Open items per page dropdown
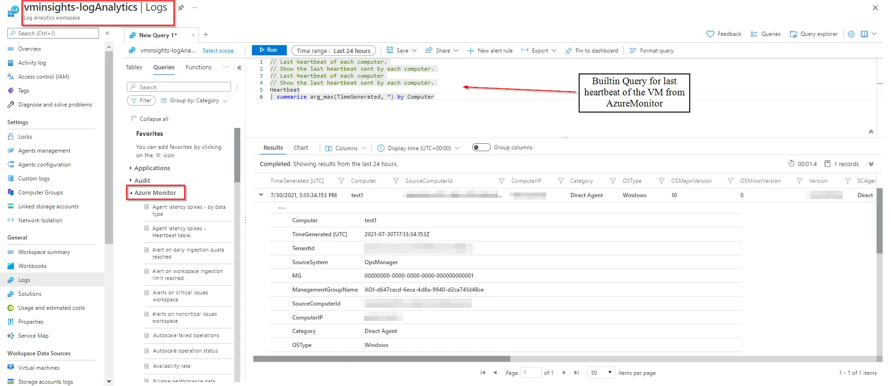The image size is (891, 386). [601, 373]
